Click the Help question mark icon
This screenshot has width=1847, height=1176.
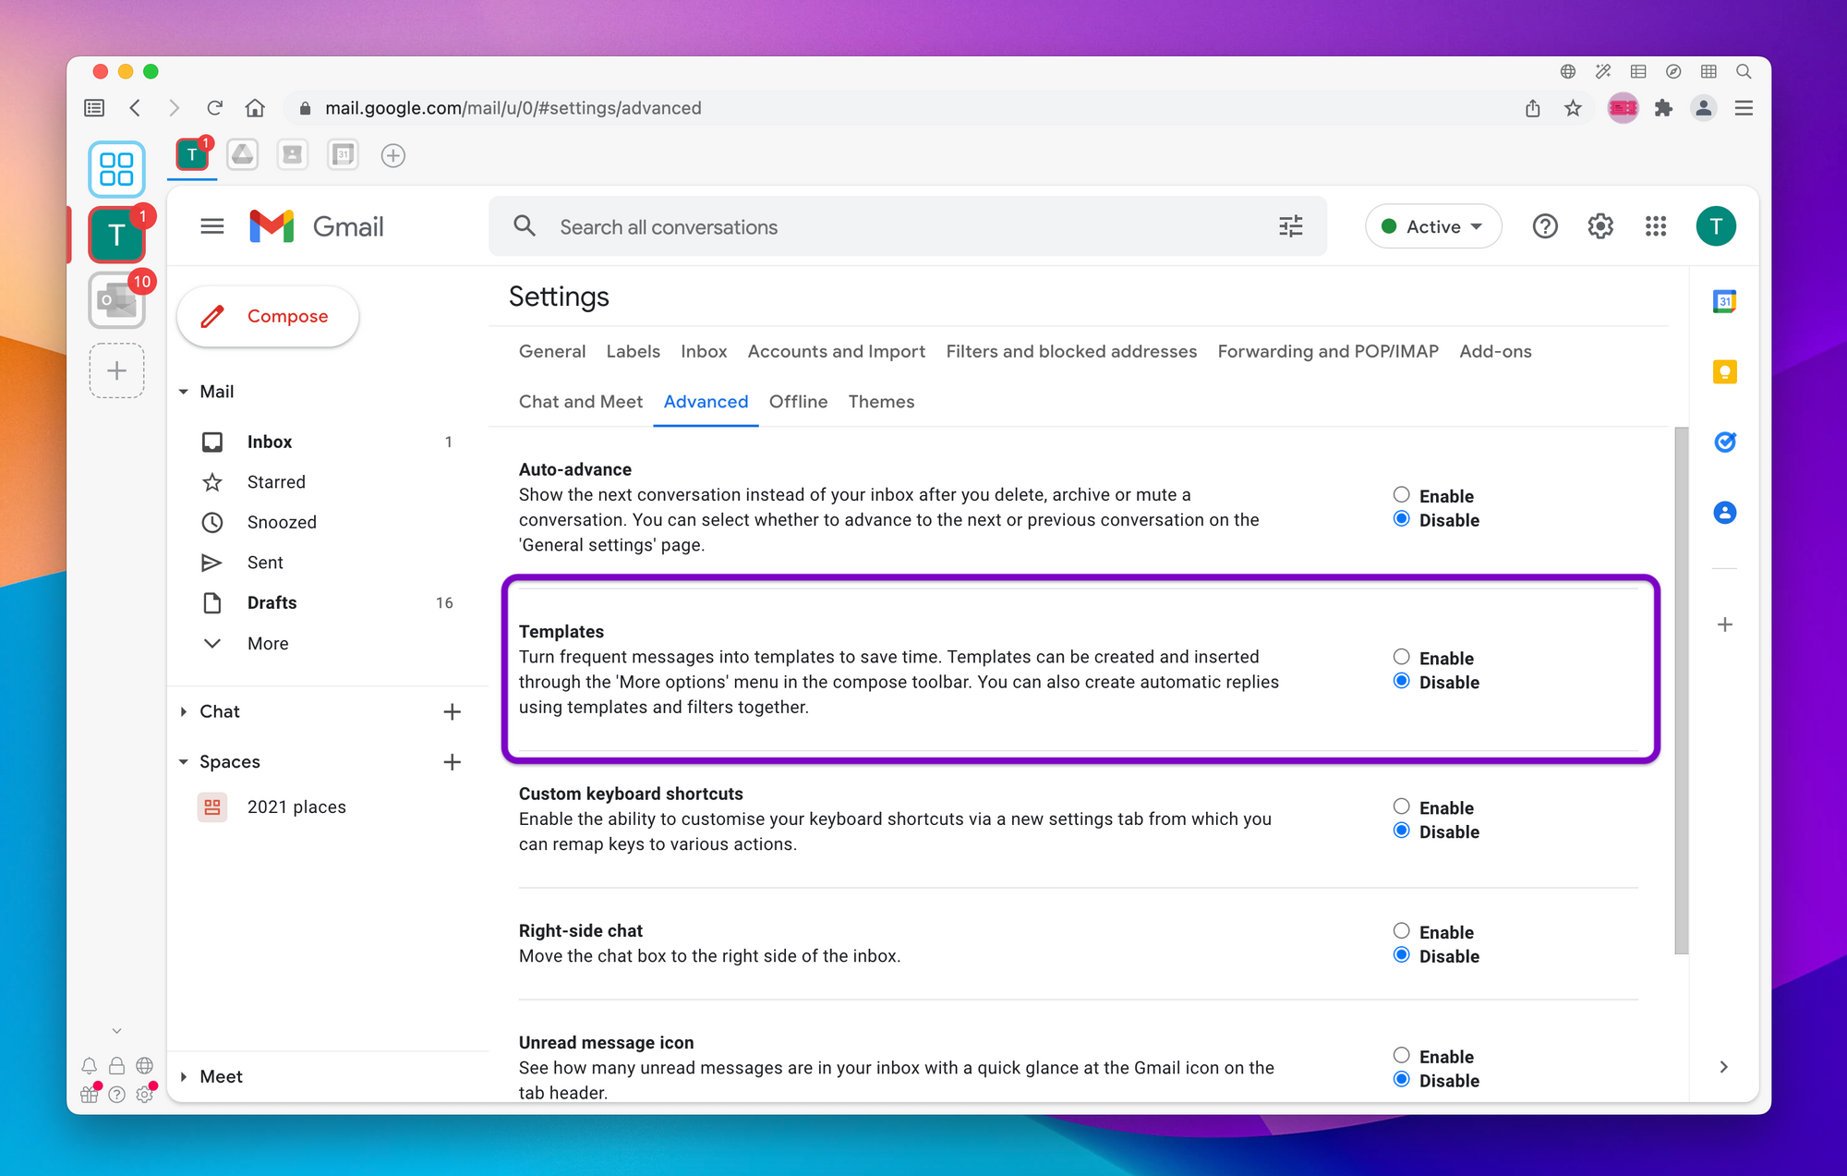coord(1544,226)
